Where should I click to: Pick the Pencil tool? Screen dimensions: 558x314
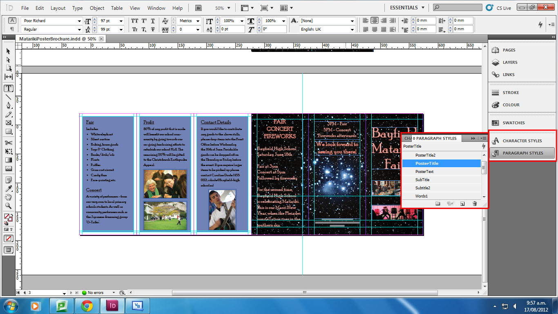coord(8,114)
